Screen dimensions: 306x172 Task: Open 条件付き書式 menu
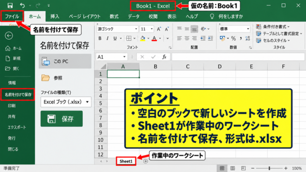click(273, 27)
